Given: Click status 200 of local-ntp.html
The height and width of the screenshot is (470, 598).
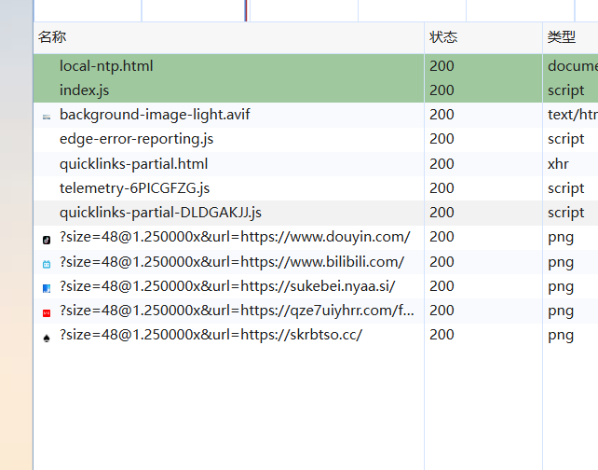Looking at the screenshot, I should tap(442, 66).
